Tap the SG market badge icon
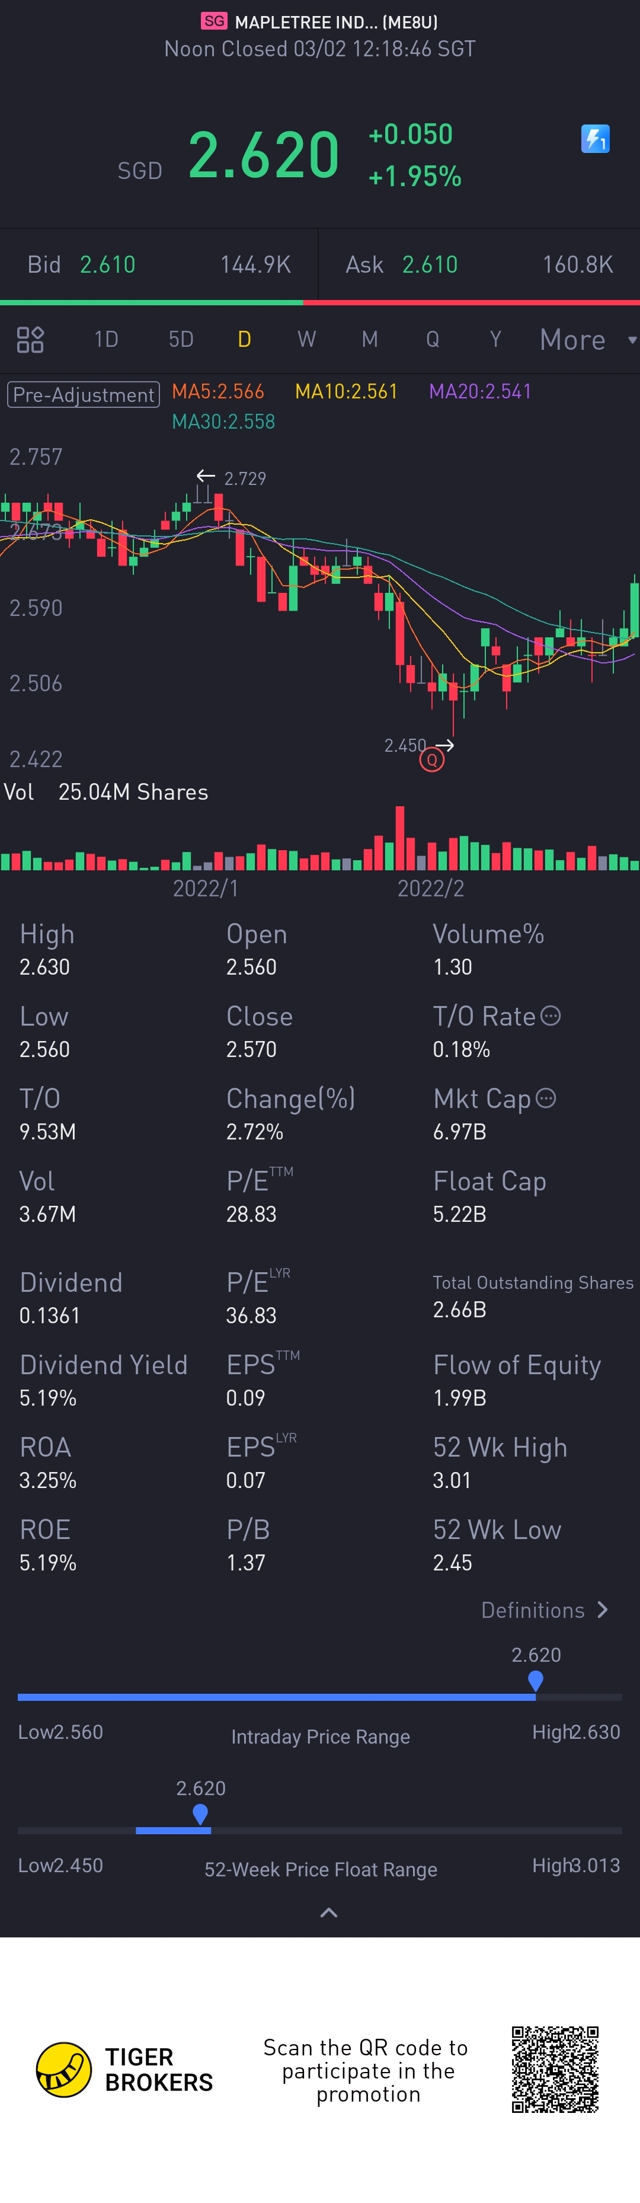 (213, 21)
